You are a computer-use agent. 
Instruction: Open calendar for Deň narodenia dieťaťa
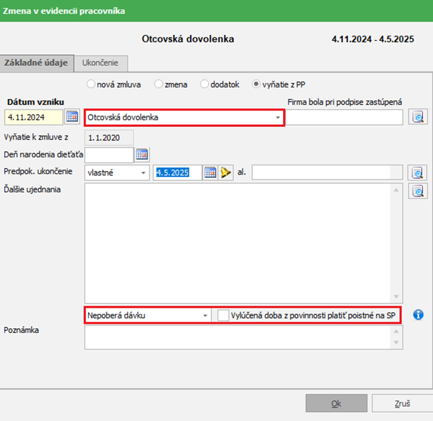click(142, 155)
